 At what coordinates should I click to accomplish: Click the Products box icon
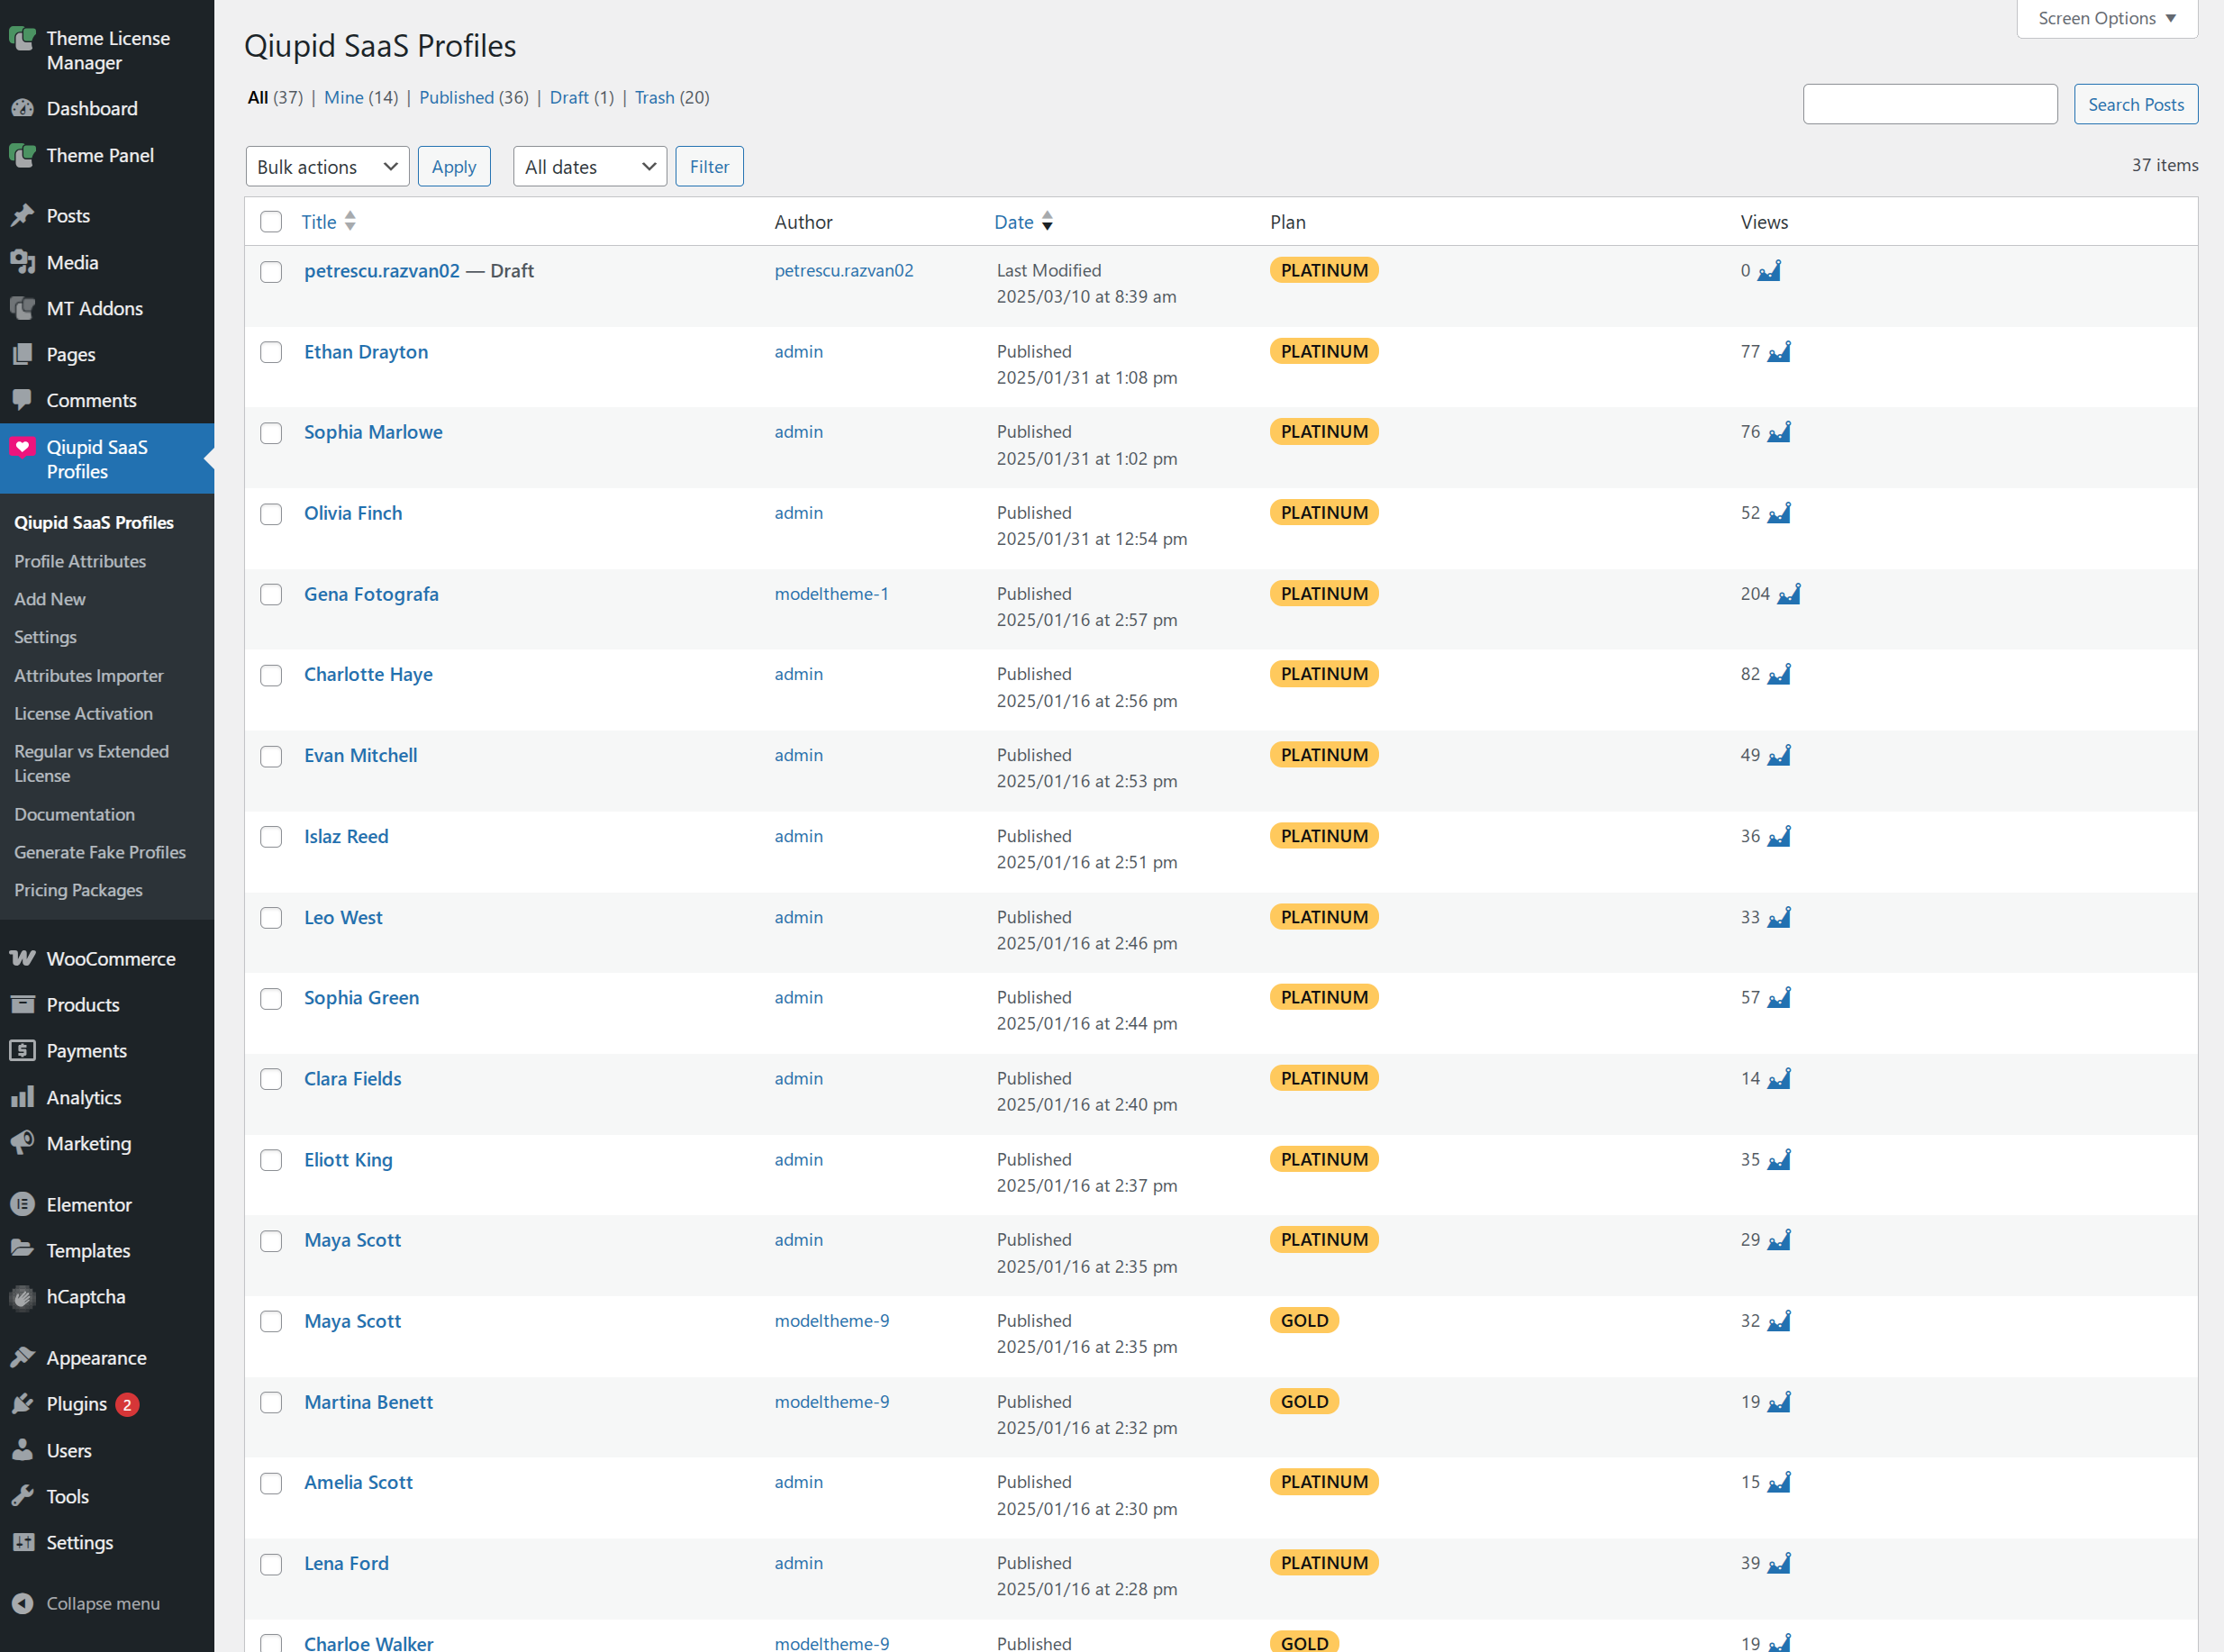(22, 1004)
